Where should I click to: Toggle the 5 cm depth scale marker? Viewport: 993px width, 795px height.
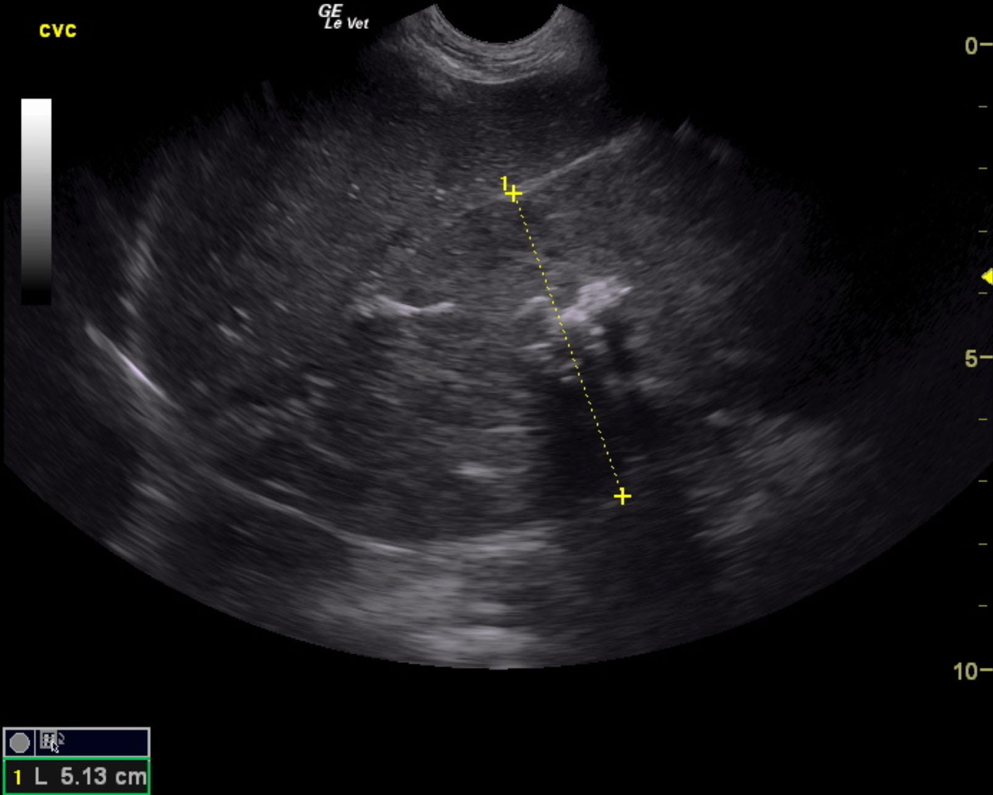click(x=971, y=356)
